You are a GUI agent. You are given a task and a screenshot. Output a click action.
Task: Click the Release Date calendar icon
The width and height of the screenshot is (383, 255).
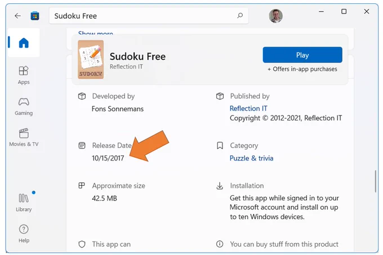pos(82,146)
